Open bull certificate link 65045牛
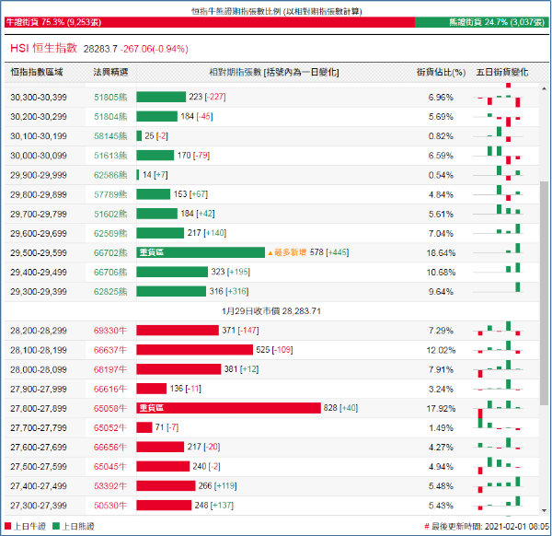Viewport: 552px width, 536px height. tap(110, 467)
